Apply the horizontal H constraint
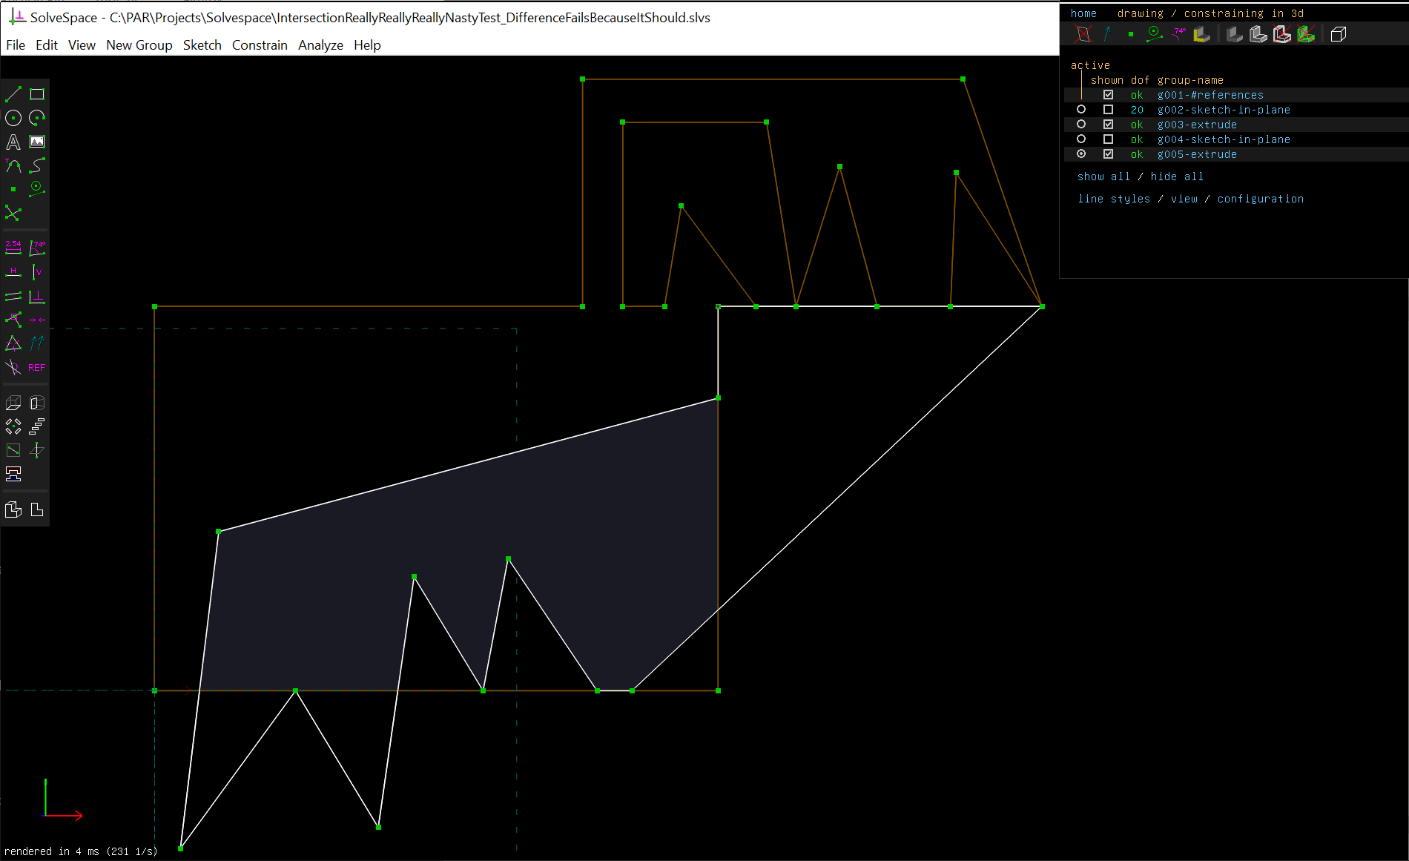The image size is (1409, 861). [x=13, y=272]
